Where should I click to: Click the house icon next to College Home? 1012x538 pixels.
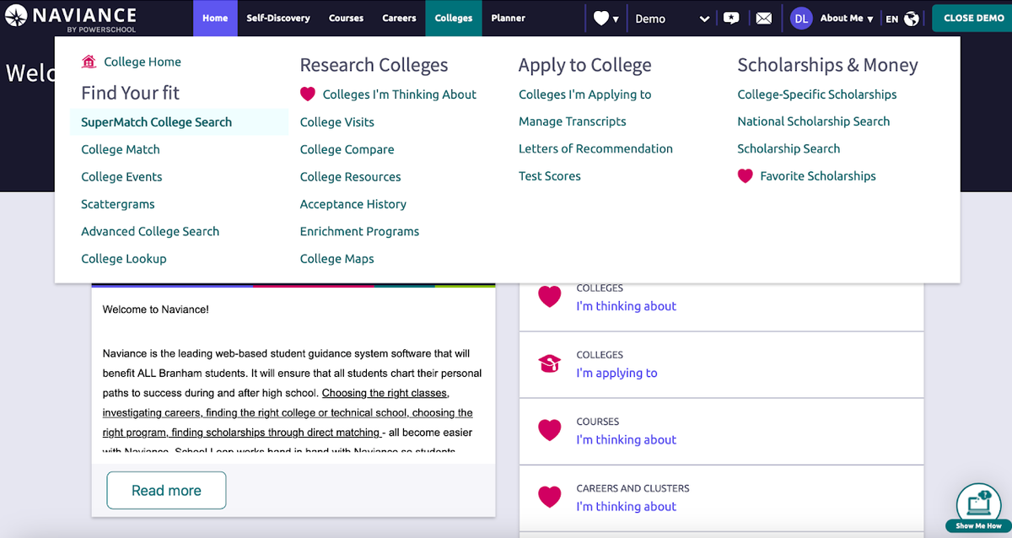pyautogui.click(x=89, y=61)
